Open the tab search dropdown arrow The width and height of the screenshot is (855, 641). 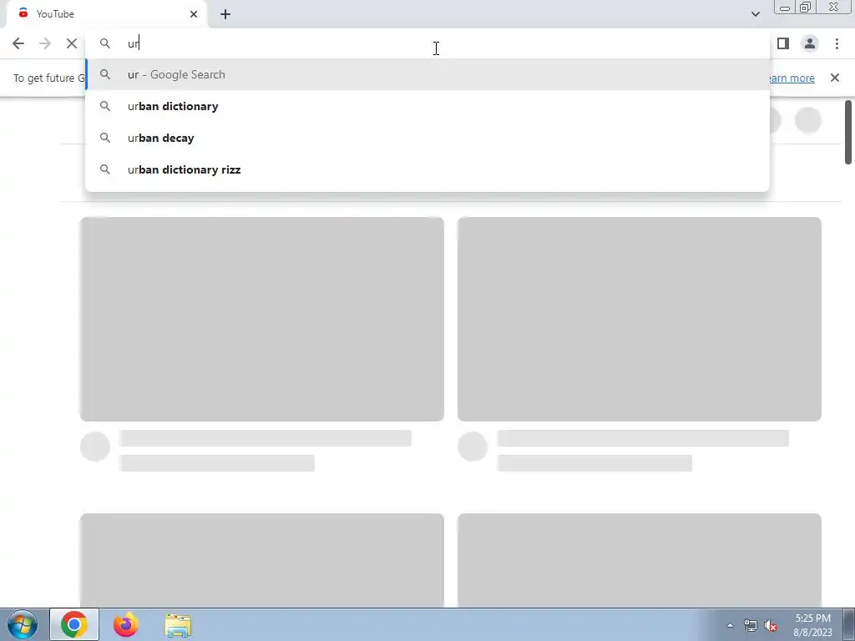tap(755, 14)
